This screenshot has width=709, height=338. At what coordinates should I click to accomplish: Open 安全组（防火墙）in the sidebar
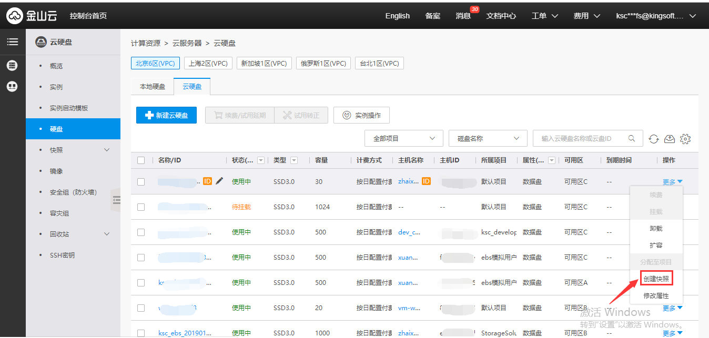[x=73, y=192]
